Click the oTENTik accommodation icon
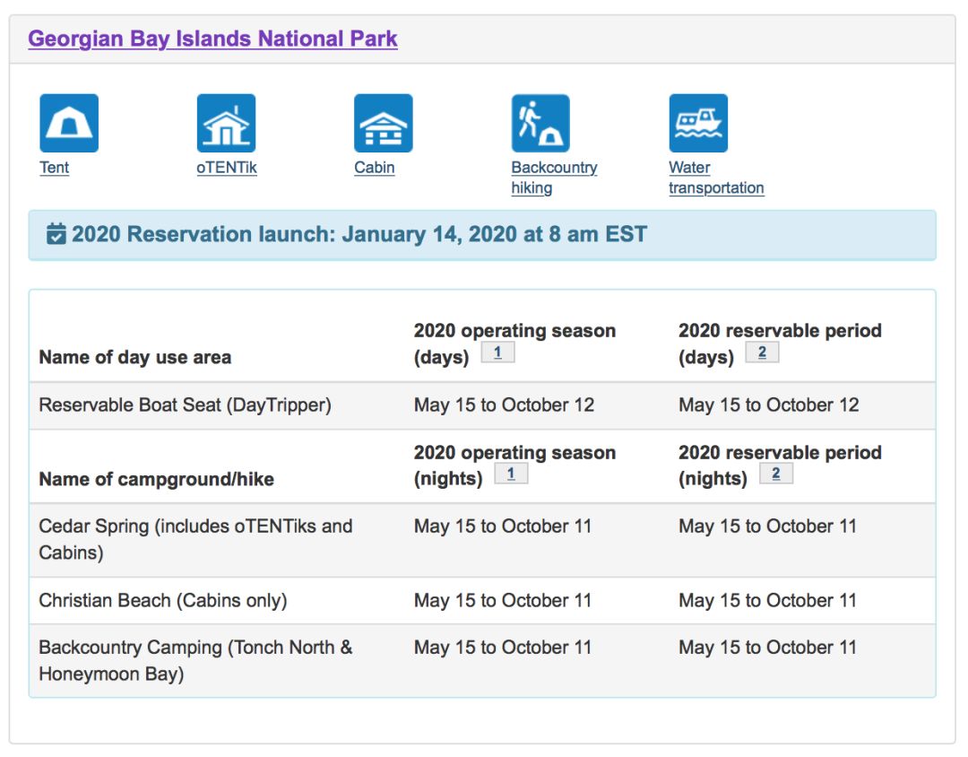Screen dimensions: 968x757 click(226, 124)
